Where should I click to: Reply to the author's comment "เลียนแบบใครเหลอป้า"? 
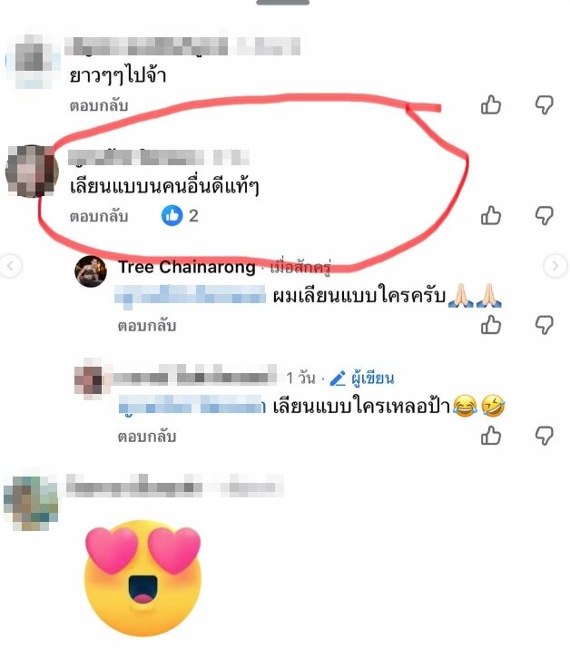point(147,437)
